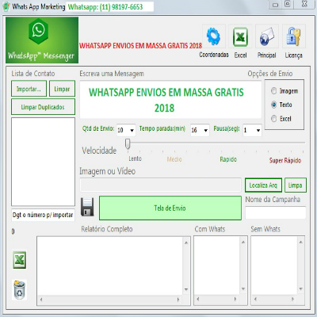Click the message text area
The image size is (317, 317).
[x=170, y=100]
